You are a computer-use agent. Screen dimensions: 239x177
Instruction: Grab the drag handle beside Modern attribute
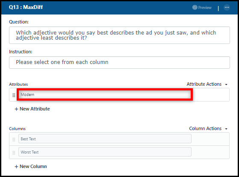(14, 95)
